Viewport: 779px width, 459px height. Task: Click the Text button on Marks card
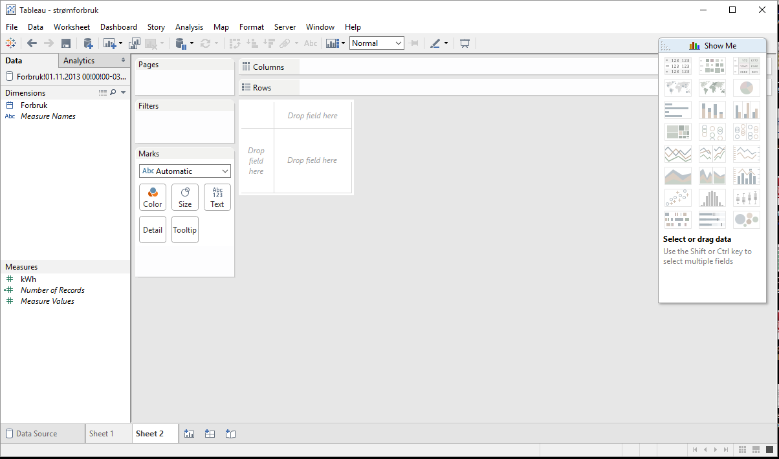(217, 197)
